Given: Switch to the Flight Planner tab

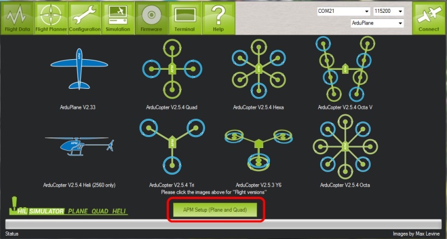Looking at the screenshot, I should [51, 17].
